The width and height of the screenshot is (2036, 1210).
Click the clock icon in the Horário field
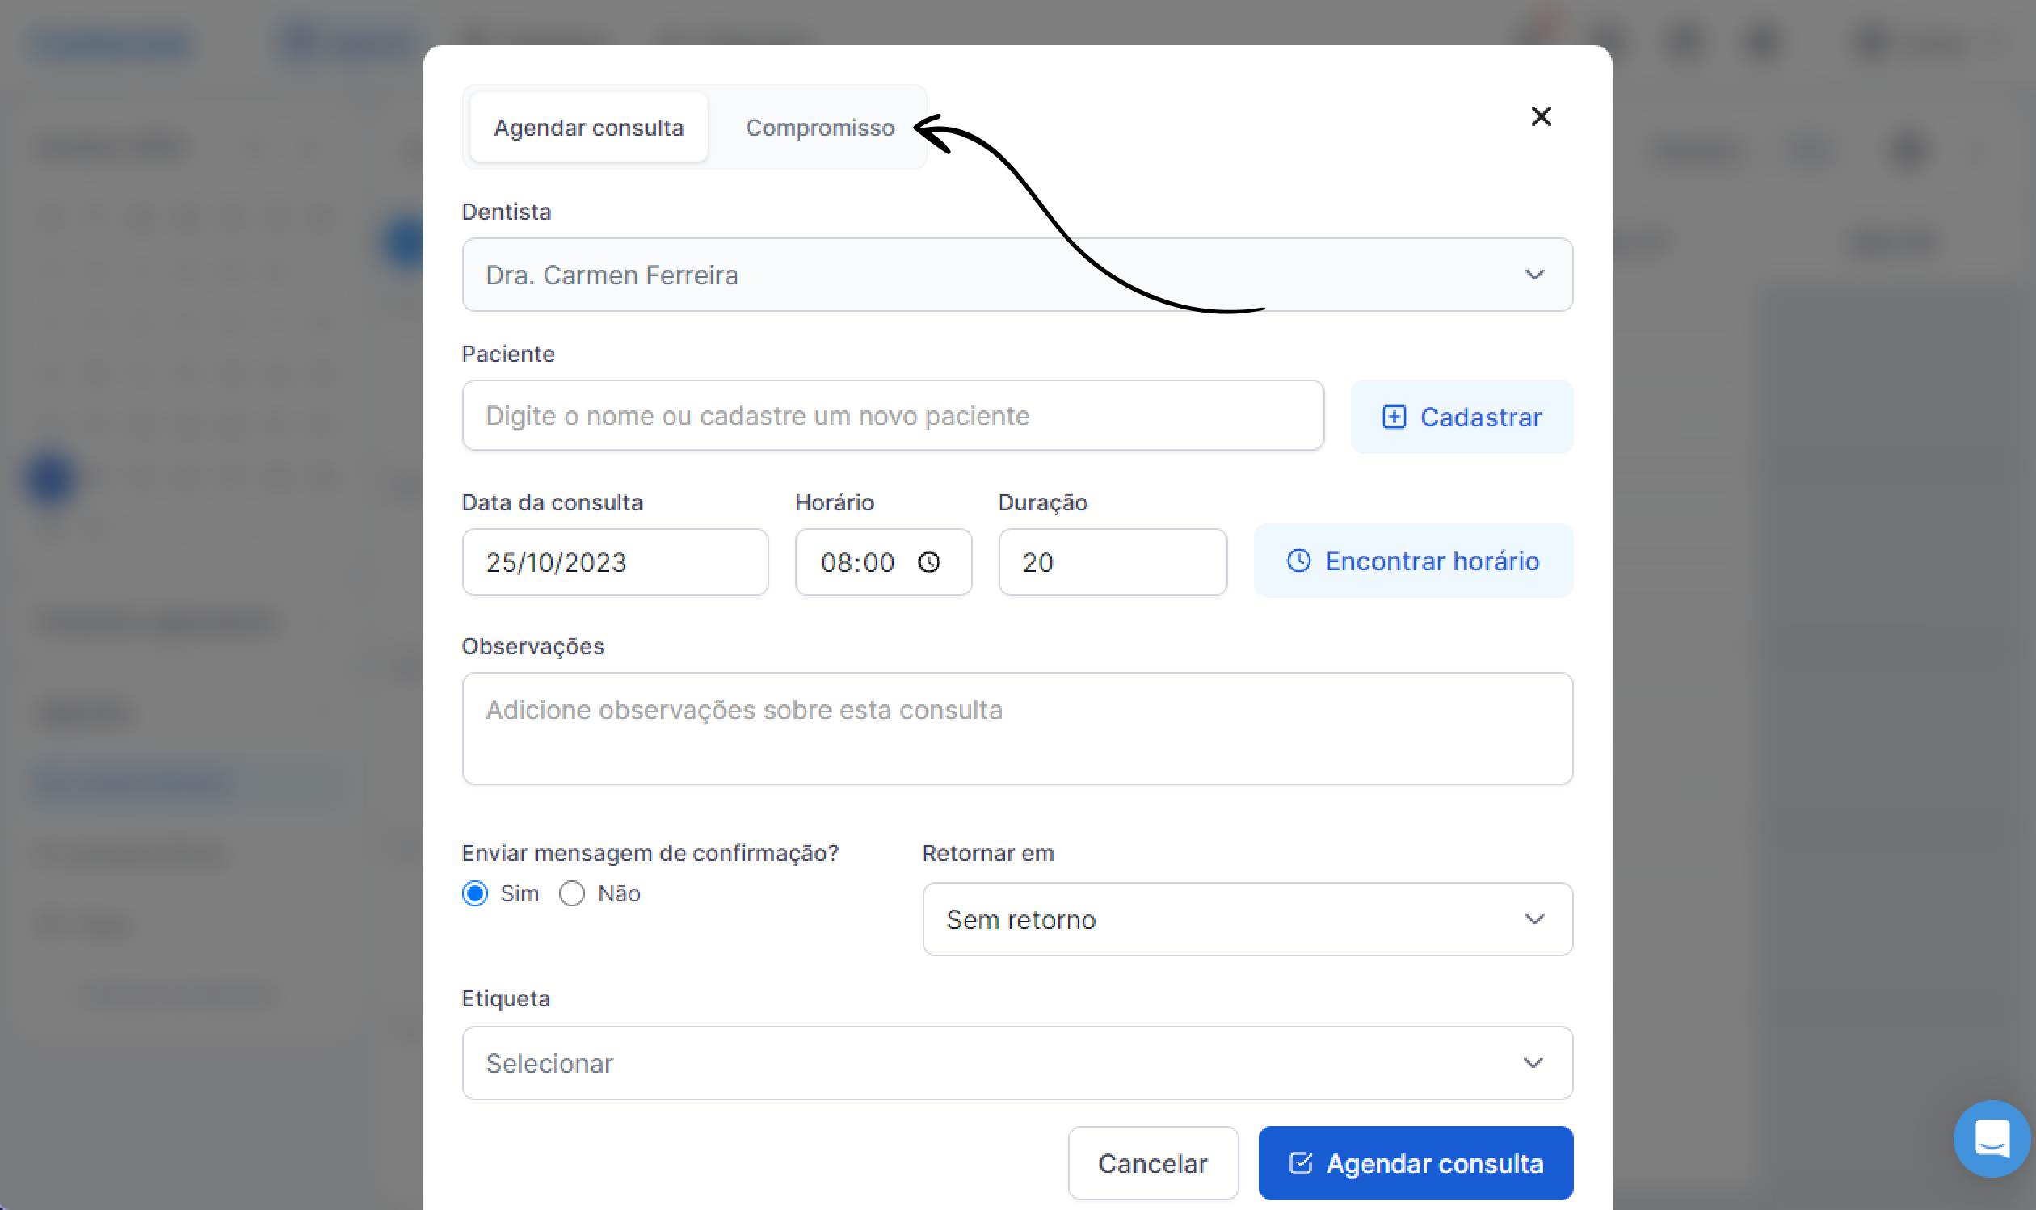(x=928, y=562)
